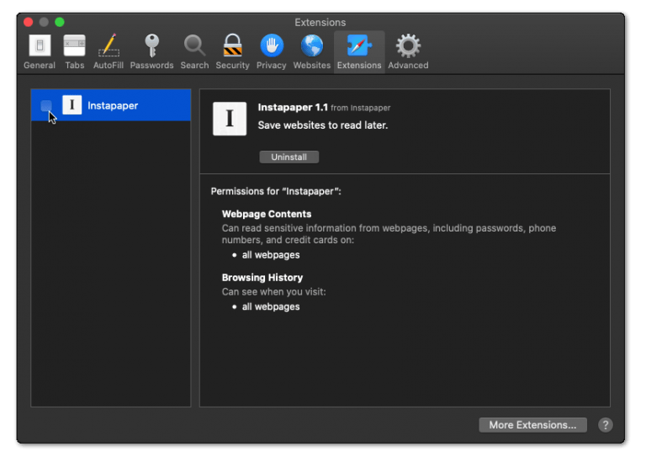Open the AutoFill pencil pane
This screenshot has height=463, width=646.
point(109,52)
